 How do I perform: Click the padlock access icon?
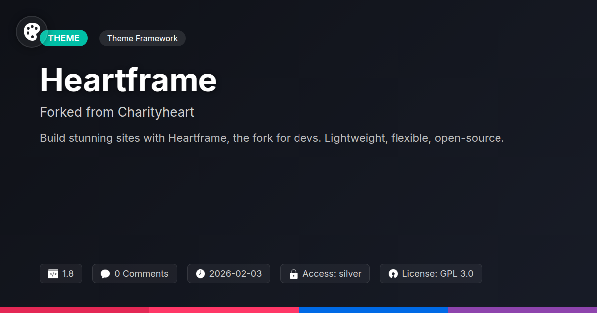coord(294,274)
